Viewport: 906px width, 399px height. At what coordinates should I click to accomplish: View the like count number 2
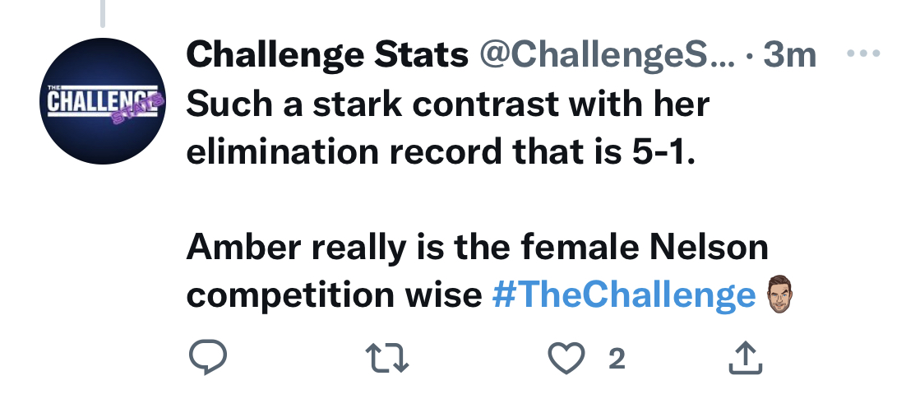617,359
